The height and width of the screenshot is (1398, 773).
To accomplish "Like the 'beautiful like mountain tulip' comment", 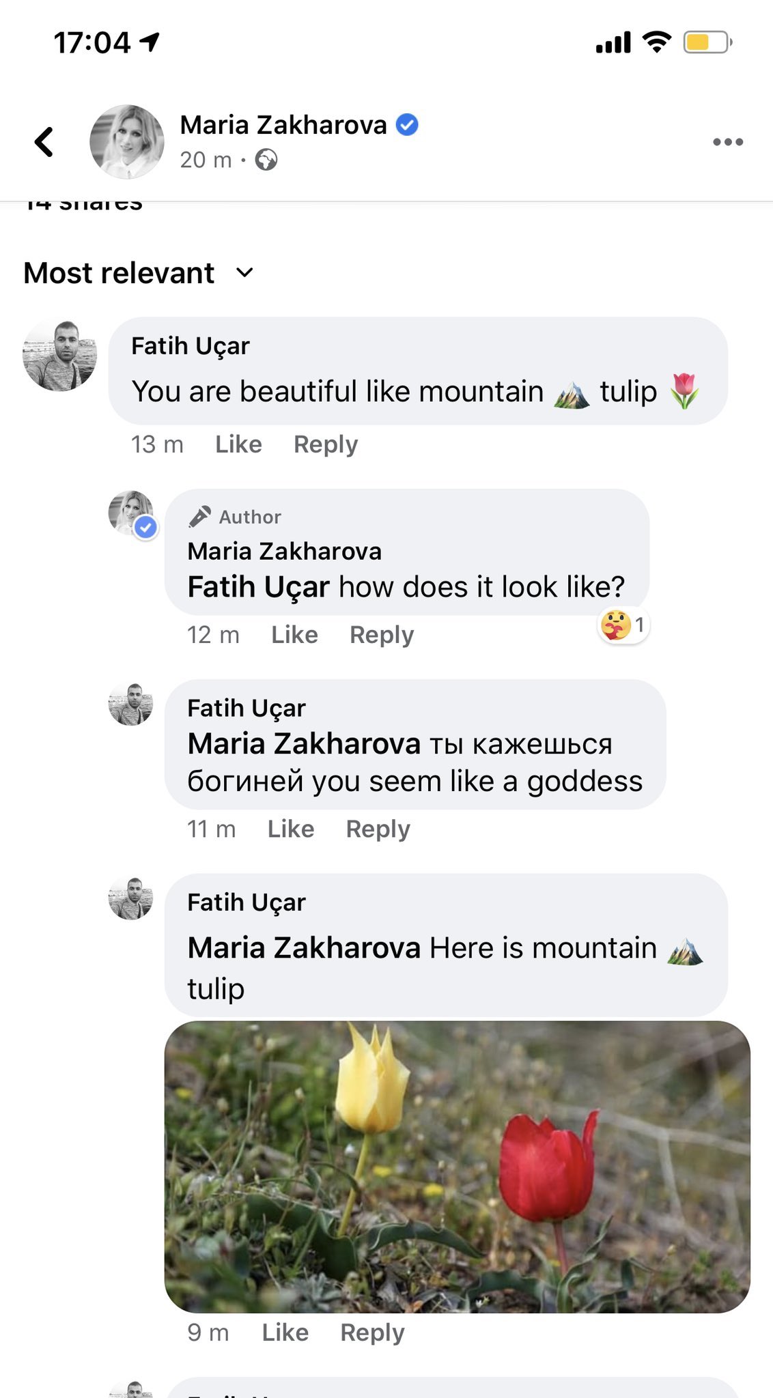I will click(238, 444).
